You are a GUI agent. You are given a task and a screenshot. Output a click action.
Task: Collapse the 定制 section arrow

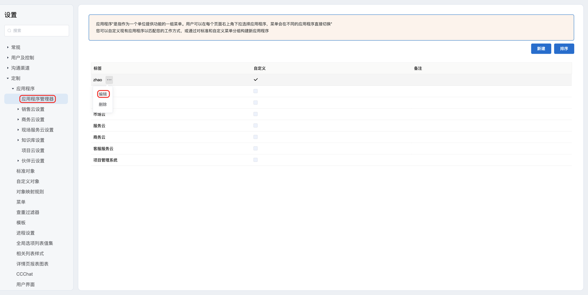click(x=8, y=78)
